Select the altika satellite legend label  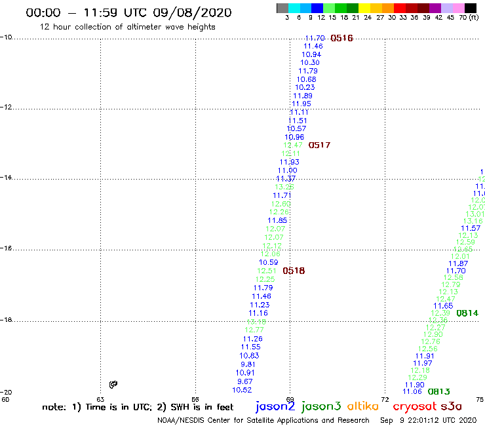pyautogui.click(x=363, y=406)
